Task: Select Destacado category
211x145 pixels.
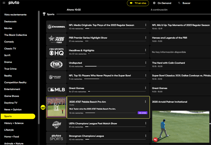Action: click(x=10, y=21)
